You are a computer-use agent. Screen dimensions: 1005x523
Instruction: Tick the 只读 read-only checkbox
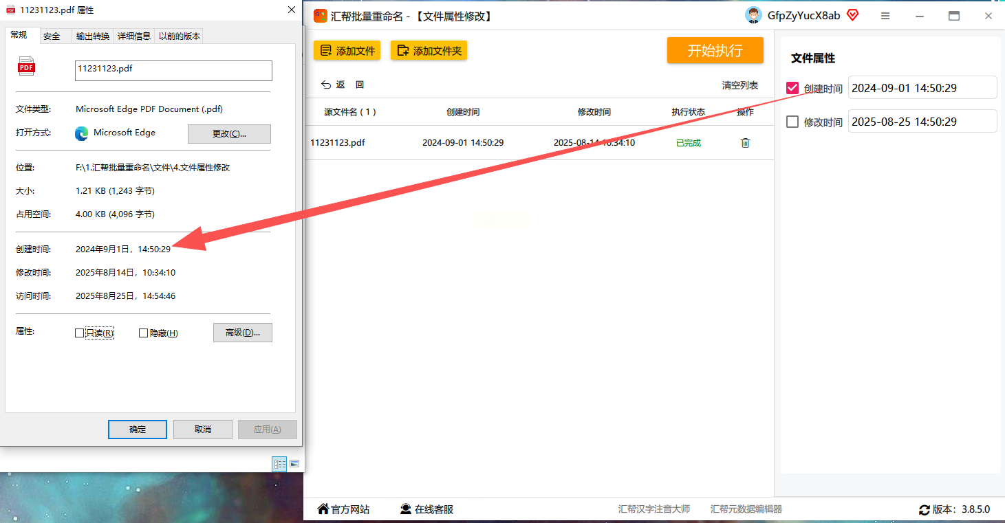pyautogui.click(x=79, y=333)
